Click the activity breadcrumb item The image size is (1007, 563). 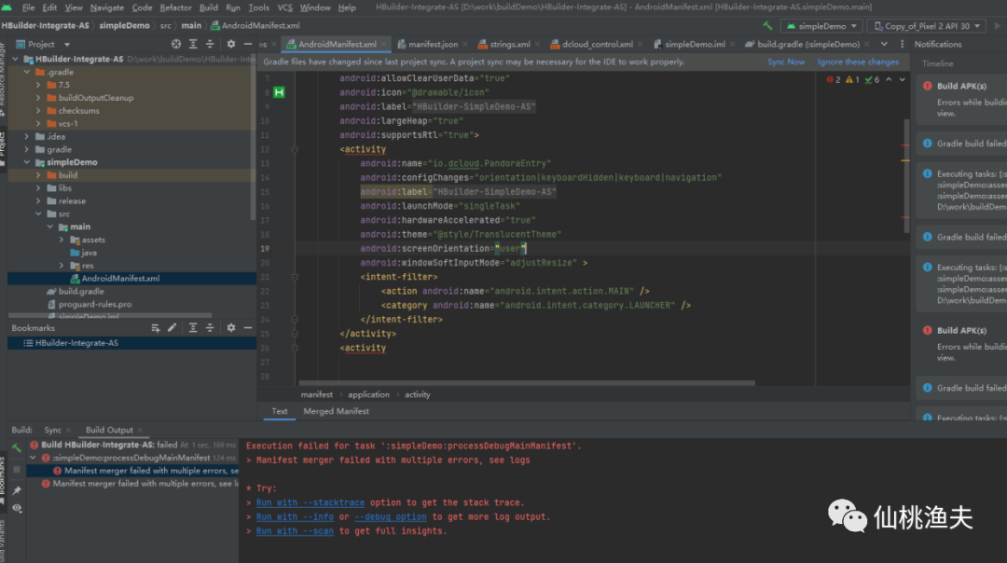pos(418,395)
